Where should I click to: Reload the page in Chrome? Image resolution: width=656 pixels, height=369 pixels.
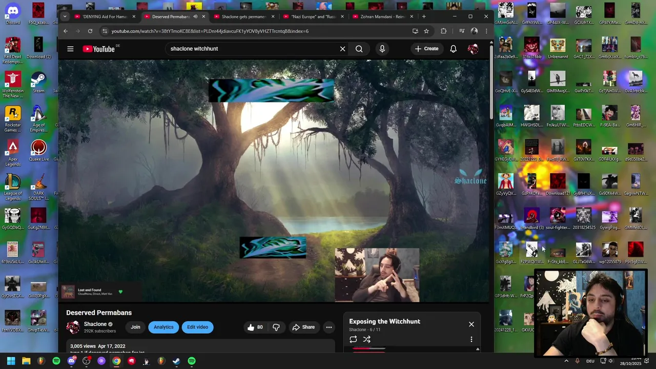pos(90,31)
